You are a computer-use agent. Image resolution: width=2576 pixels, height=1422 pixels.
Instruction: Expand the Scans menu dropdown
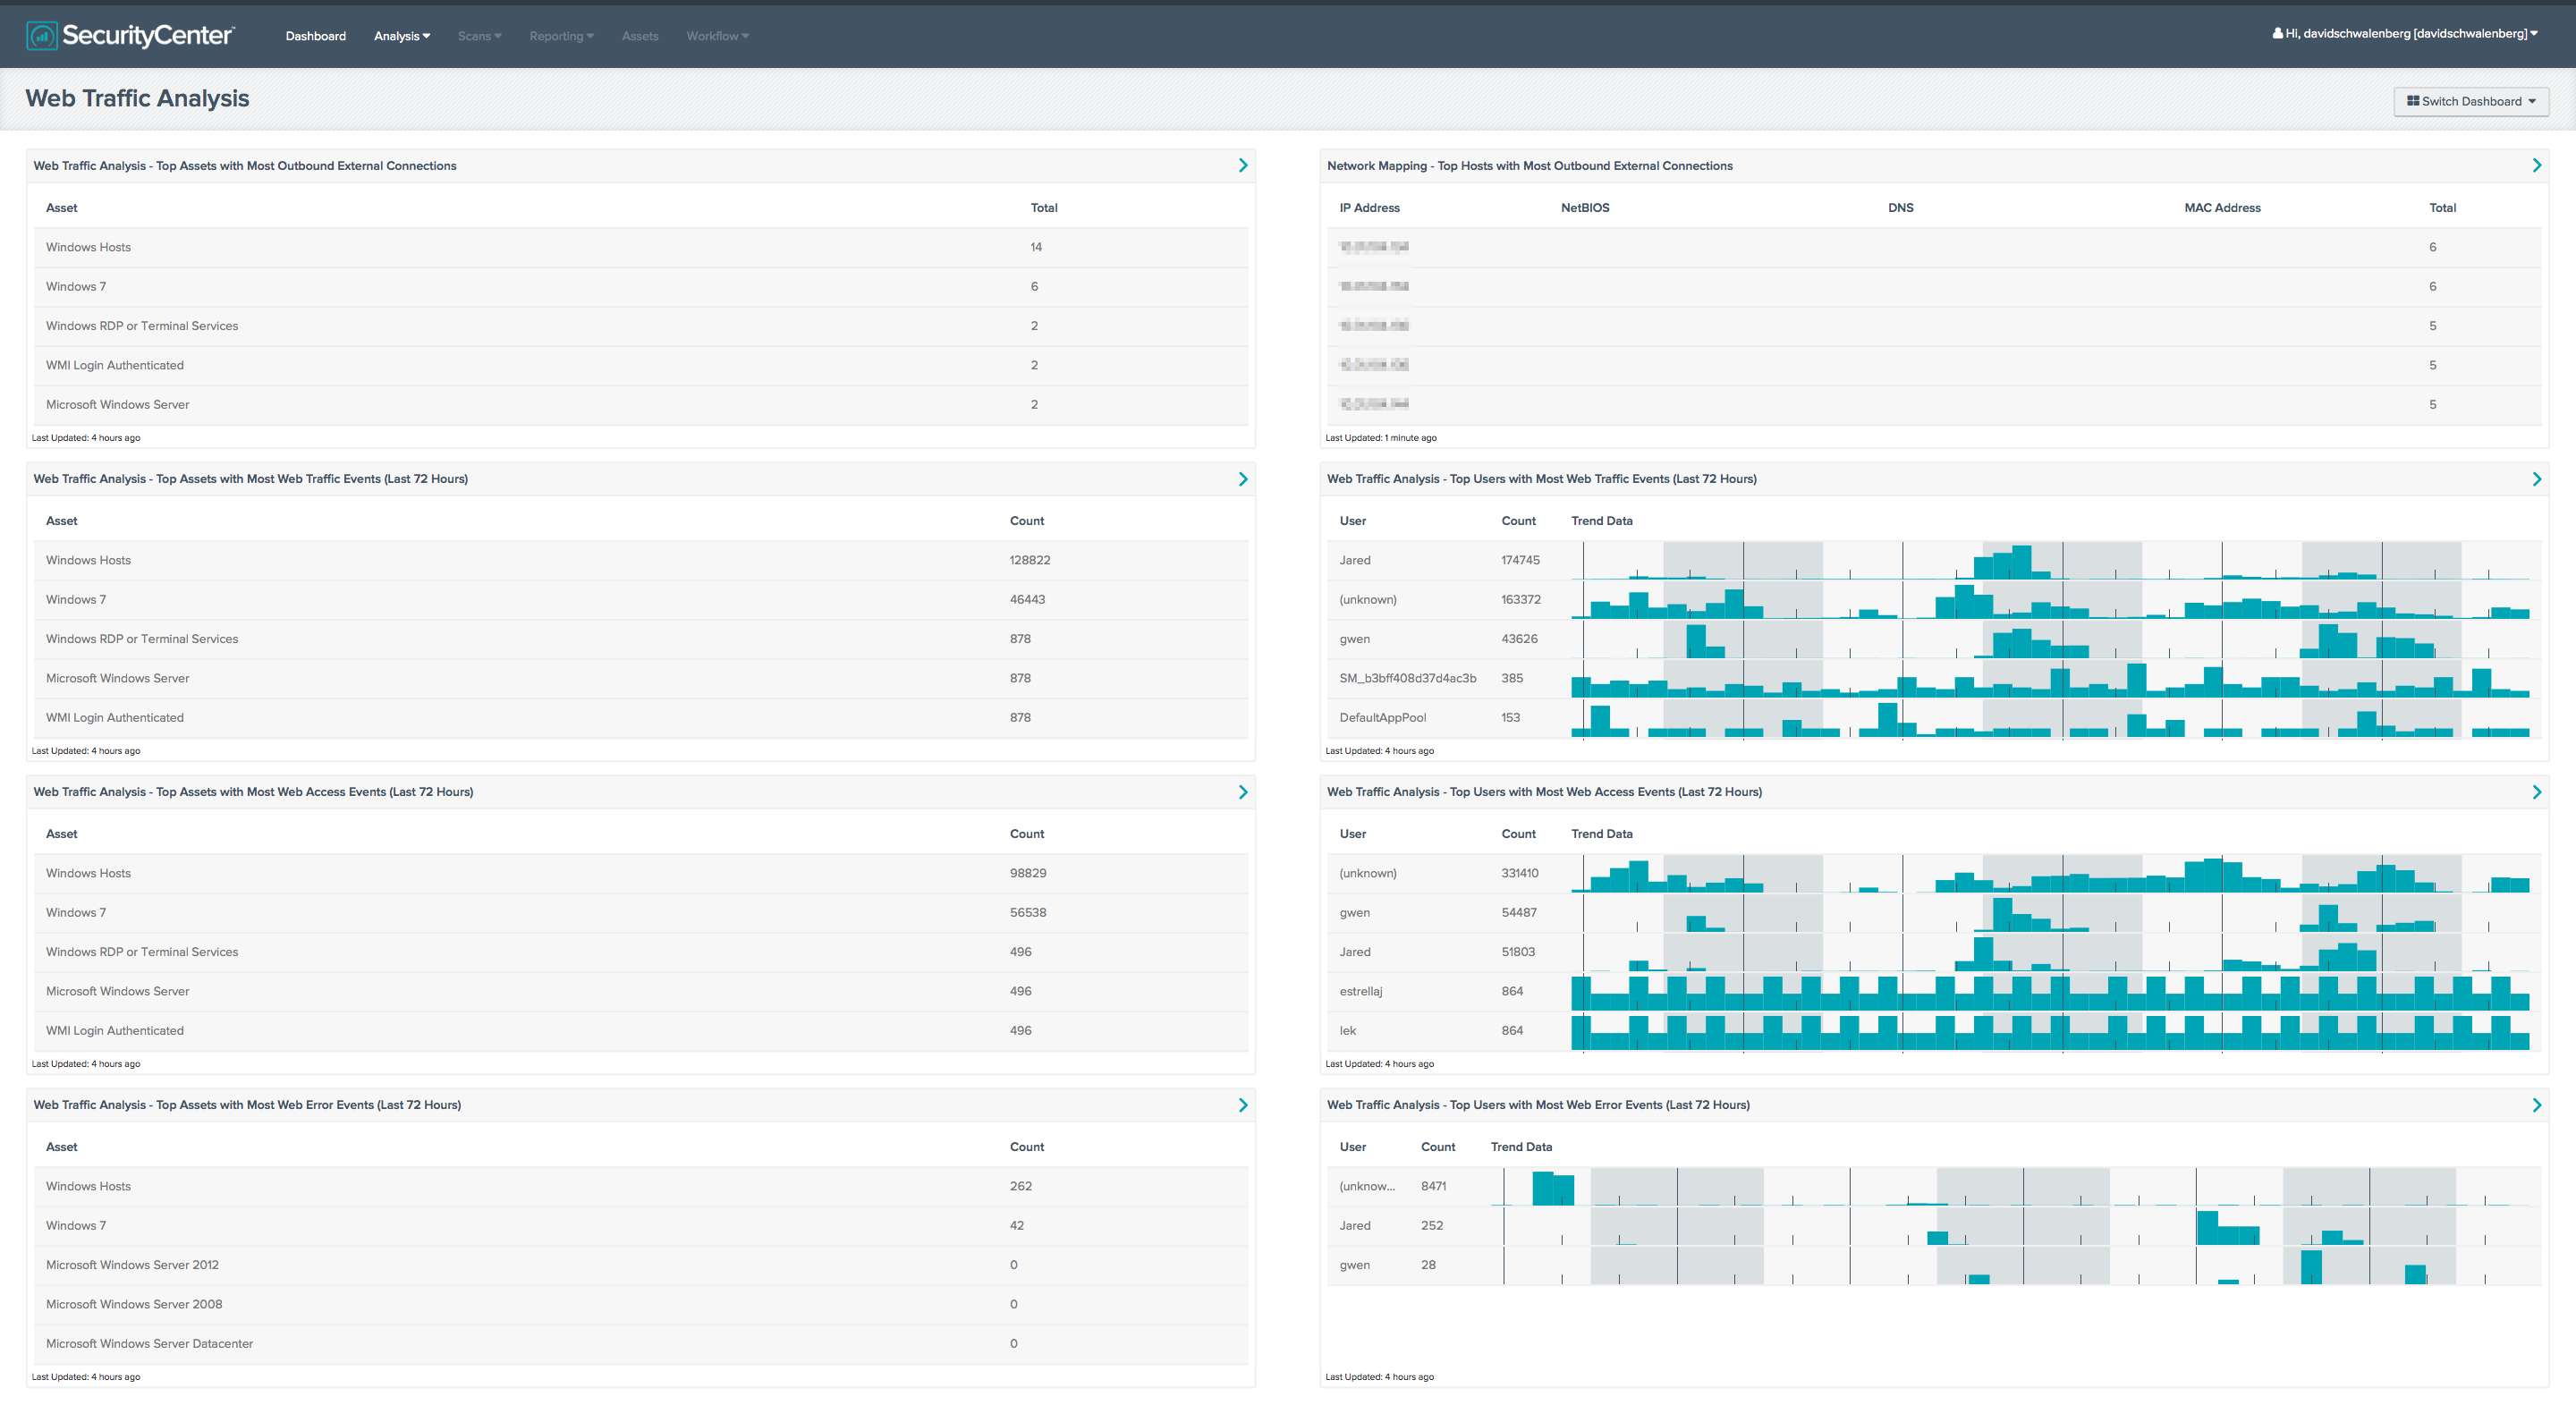coord(479,35)
